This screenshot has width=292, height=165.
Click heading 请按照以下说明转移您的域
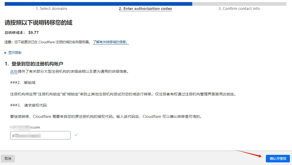(x=38, y=23)
